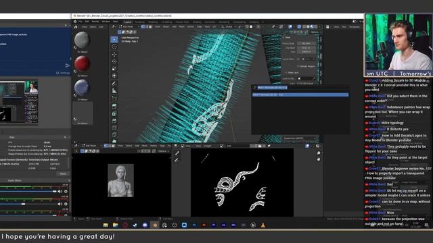
Task: Open Blender app menu icon
Action: coord(75,22)
